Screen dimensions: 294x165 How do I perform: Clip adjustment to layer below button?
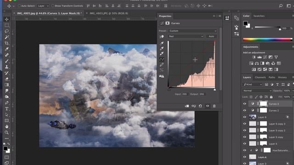click(x=187, y=106)
